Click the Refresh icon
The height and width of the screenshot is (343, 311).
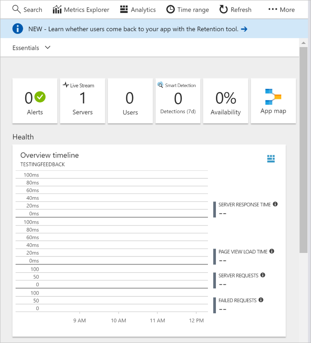pyautogui.click(x=223, y=9)
